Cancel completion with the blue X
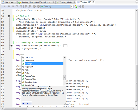The height and width of the screenshot is (110, 138). point(27,103)
